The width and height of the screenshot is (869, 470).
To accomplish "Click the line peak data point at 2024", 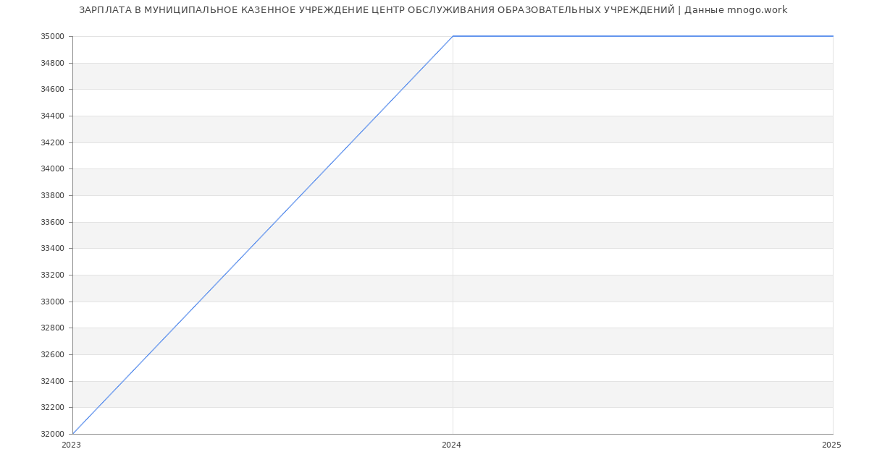I will [x=453, y=36].
